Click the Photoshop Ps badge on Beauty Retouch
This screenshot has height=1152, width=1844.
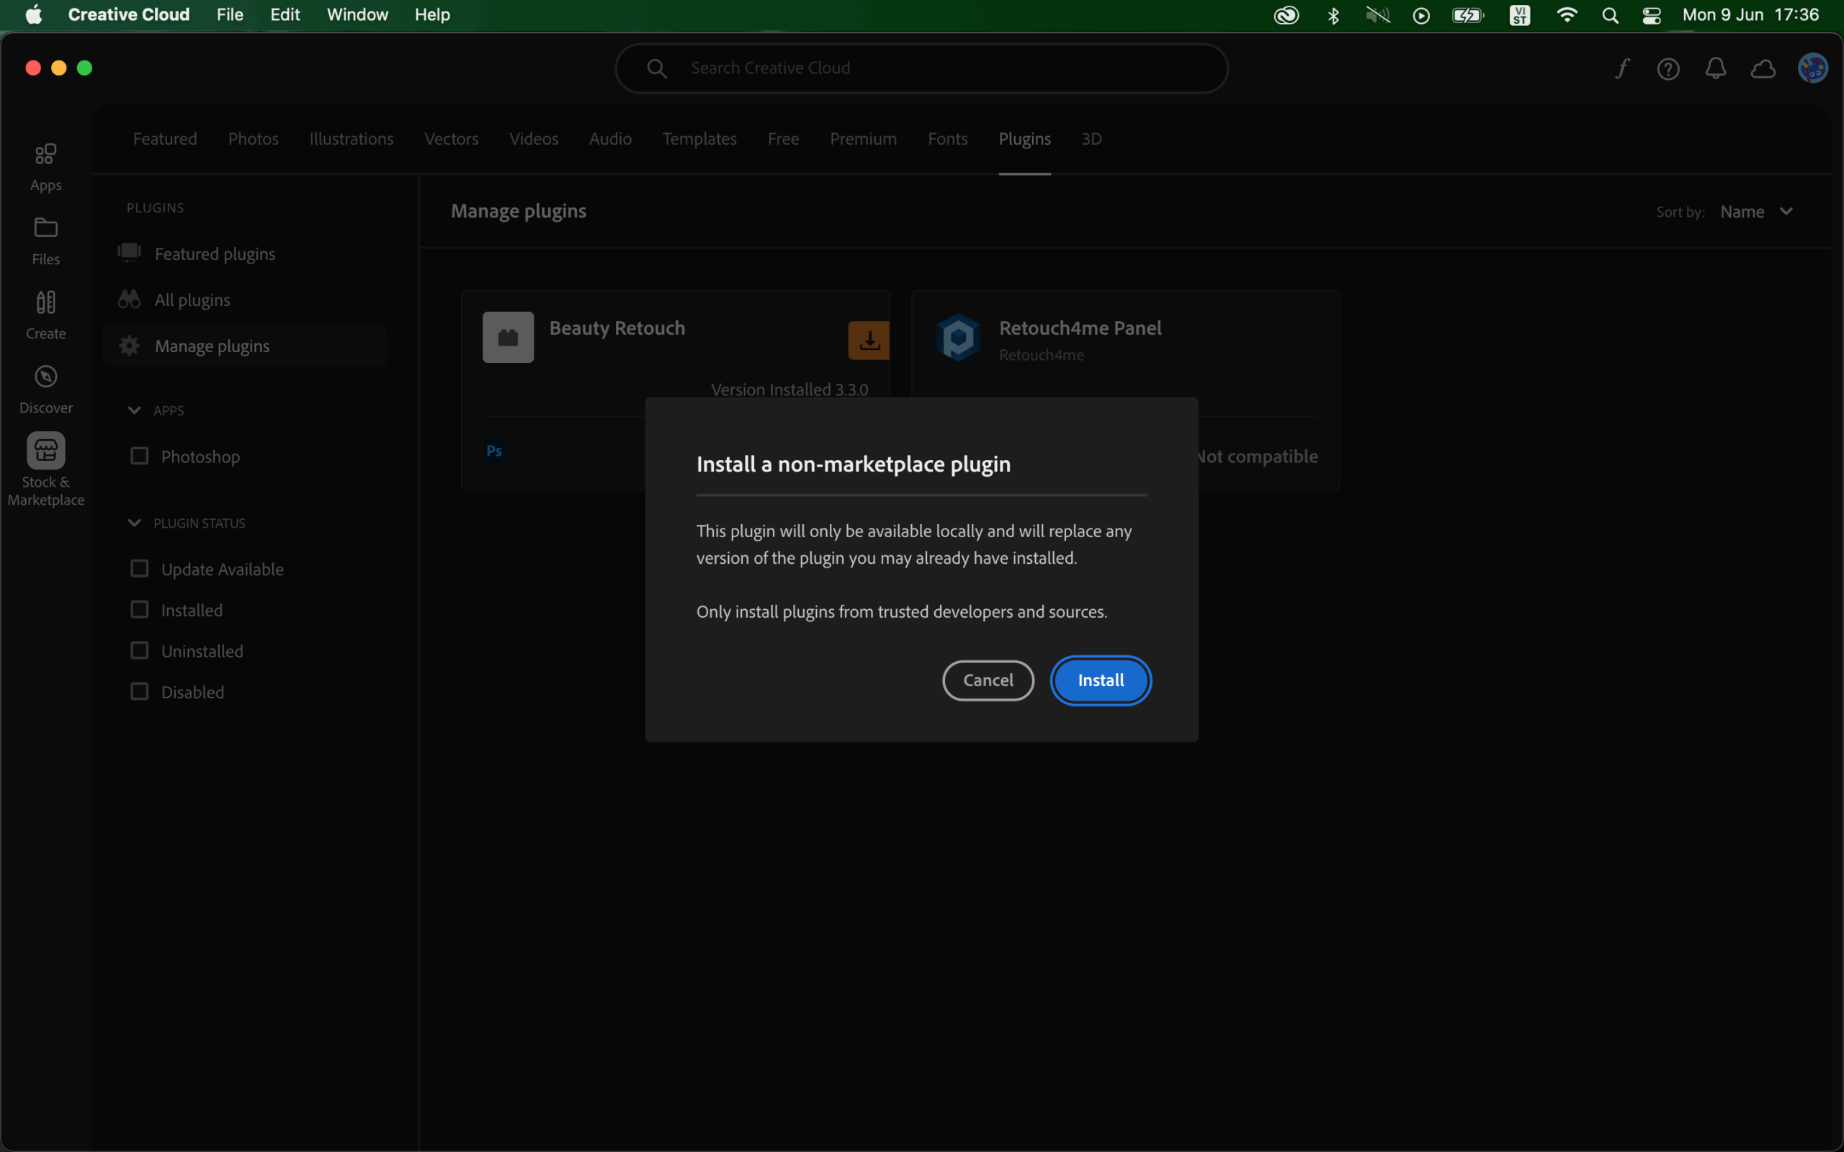pyautogui.click(x=495, y=451)
